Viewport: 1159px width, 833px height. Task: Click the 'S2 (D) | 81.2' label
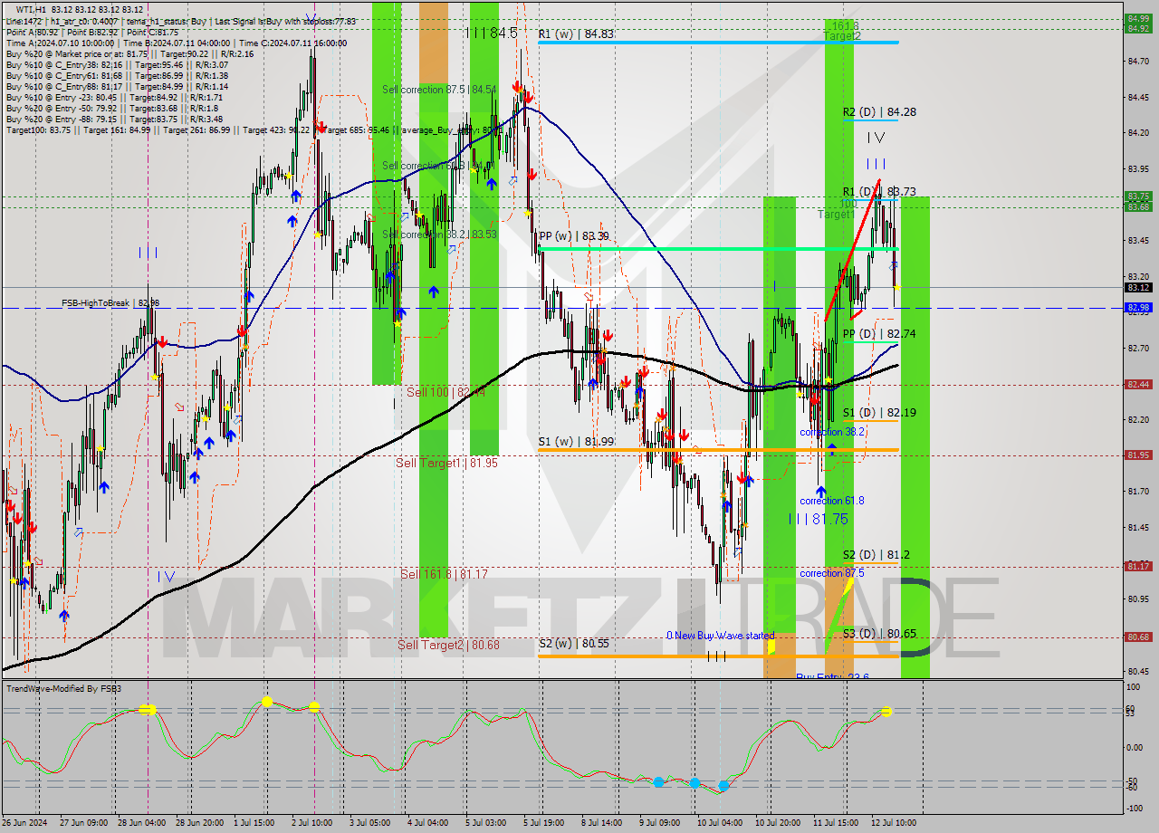(876, 555)
